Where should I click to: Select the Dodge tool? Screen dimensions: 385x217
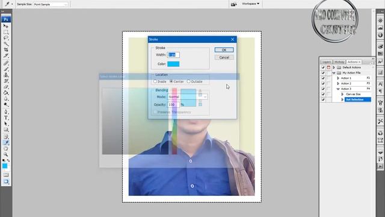[6, 104]
